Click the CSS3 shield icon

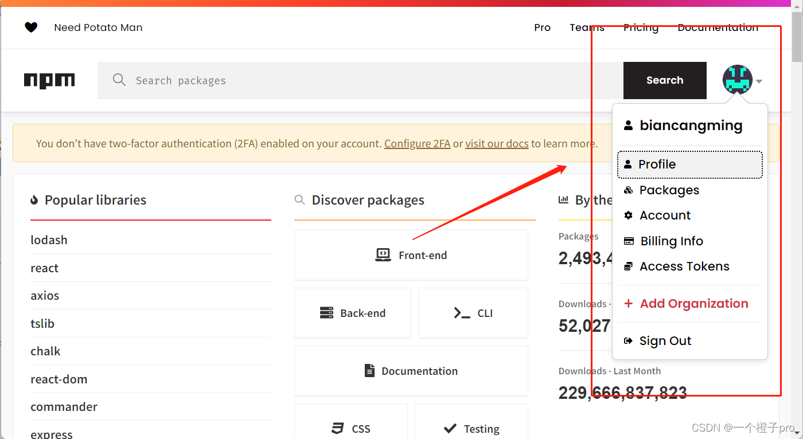337,429
